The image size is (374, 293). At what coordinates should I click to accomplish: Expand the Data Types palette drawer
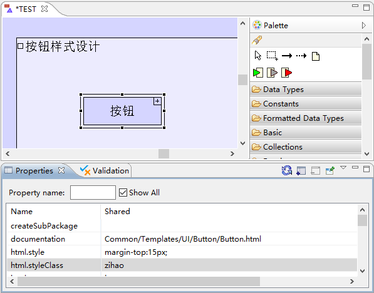306,89
